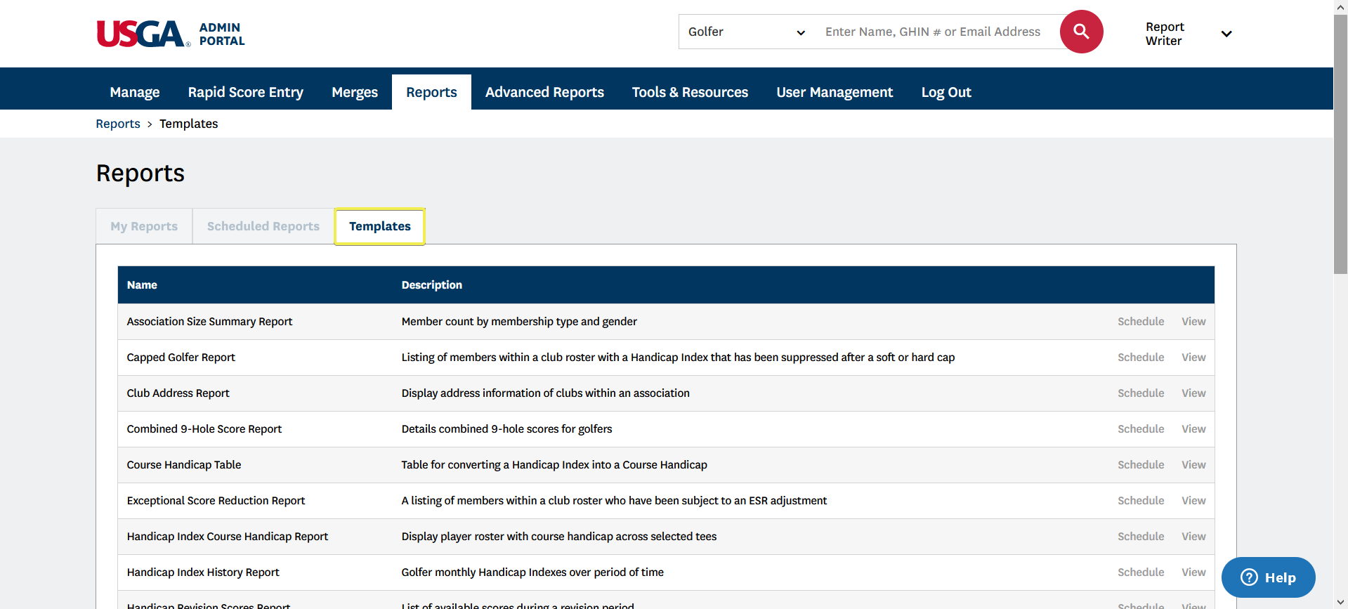Screen dimensions: 1348x609
Task: Open the Manage menu
Action: [135, 92]
